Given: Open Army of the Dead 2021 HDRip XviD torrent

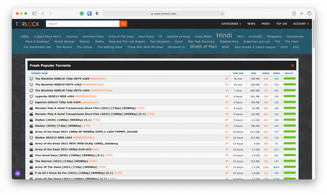Looking at the screenshot, I should point(67,149).
